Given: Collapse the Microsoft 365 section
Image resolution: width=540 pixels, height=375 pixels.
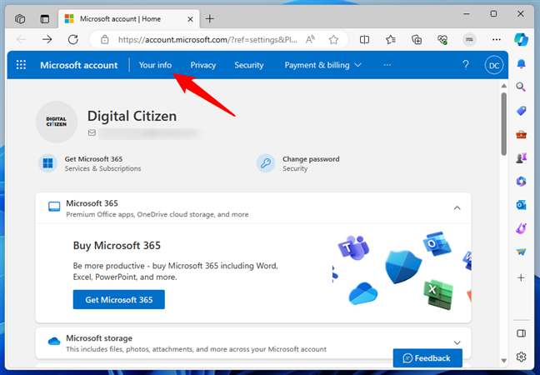Looking at the screenshot, I should point(457,207).
